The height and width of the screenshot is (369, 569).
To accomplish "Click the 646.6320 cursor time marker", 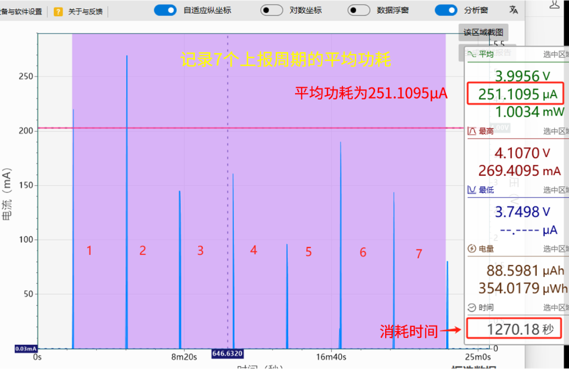I will [x=227, y=353].
